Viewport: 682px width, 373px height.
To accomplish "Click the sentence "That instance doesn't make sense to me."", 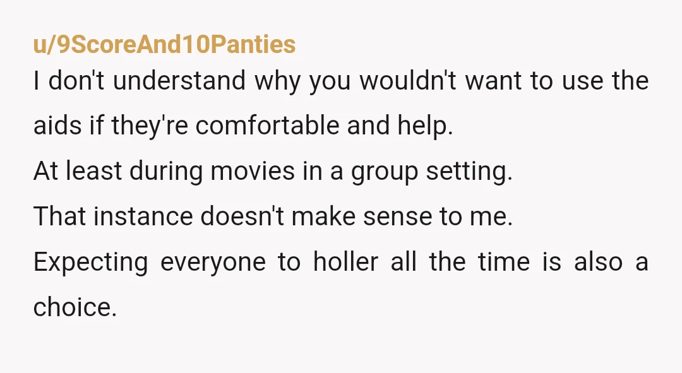I will pos(273,216).
